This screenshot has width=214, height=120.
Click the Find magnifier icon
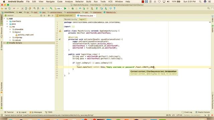tap(34, 8)
